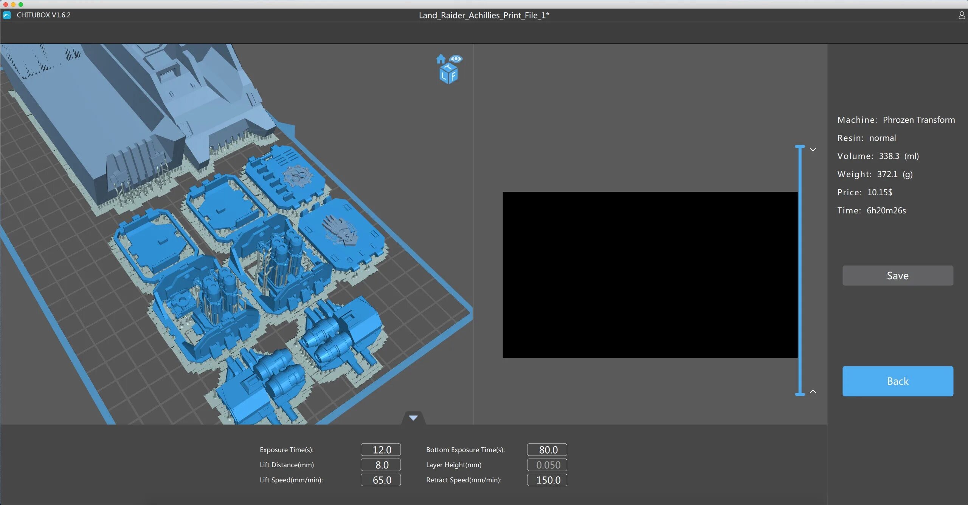Screen dimensions: 968x505
Task: Collapse the settings panel with down triangle
Action: (413, 418)
